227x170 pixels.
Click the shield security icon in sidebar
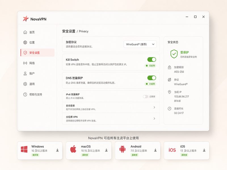(25, 53)
